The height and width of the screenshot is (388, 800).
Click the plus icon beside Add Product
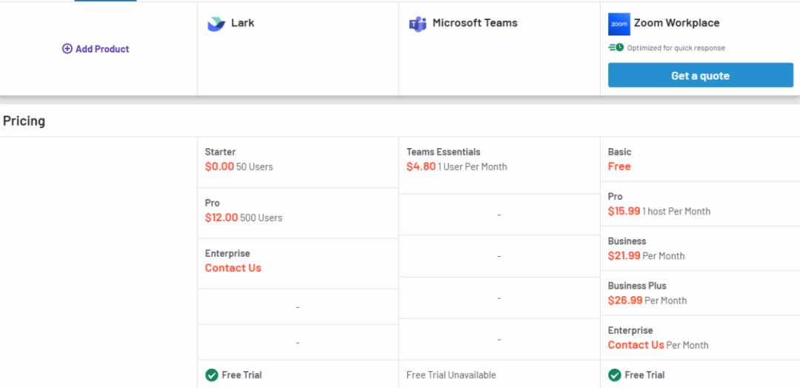tap(67, 49)
